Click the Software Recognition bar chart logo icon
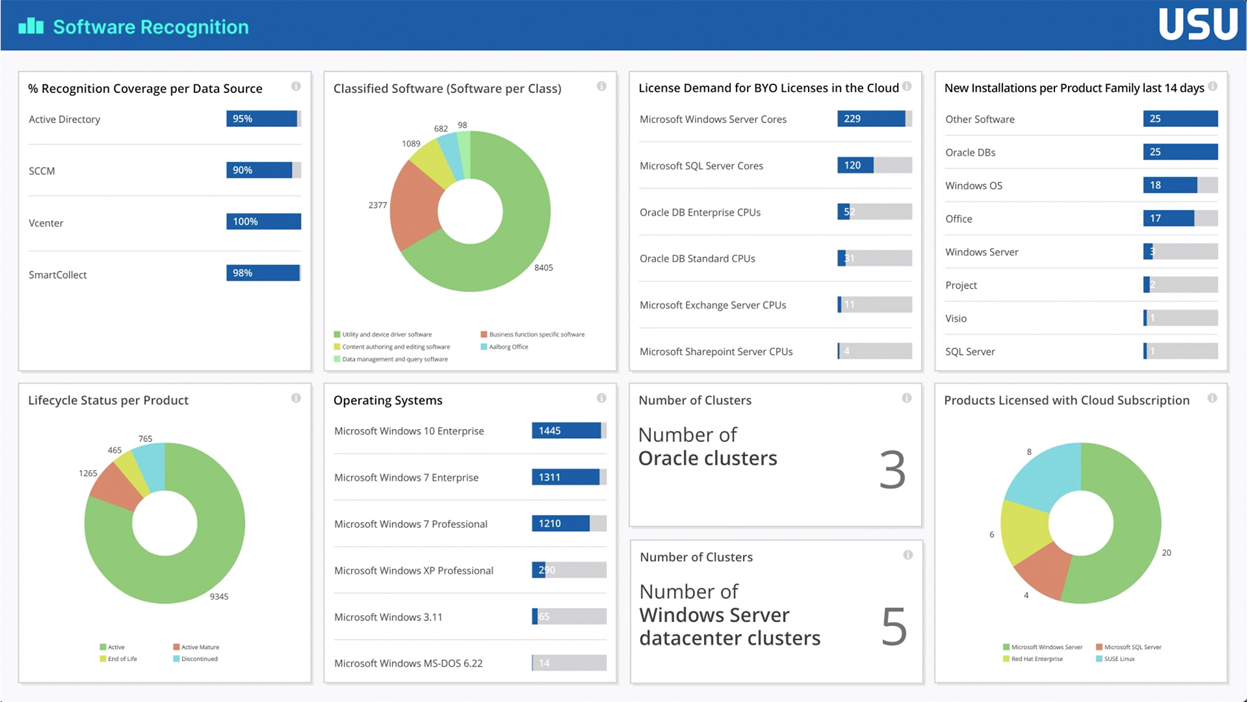Screen dimensions: 1248x702 pyautogui.click(x=31, y=26)
